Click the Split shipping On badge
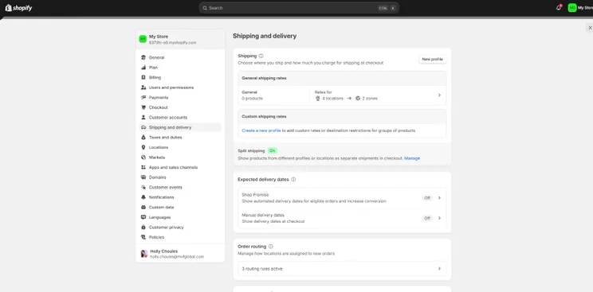The width and height of the screenshot is (593, 292). coord(273,150)
